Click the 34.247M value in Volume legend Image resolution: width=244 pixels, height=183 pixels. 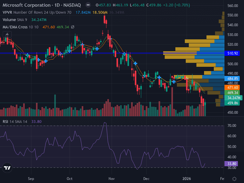[x=39, y=20]
